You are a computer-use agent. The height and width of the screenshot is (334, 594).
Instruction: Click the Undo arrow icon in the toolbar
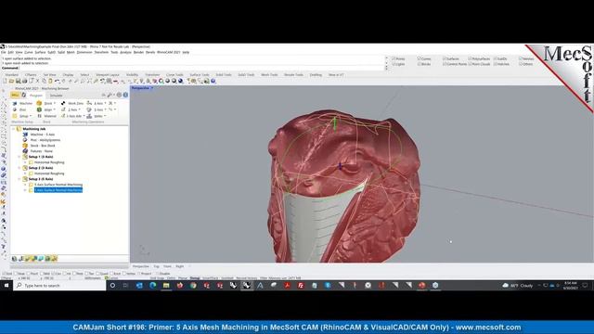coord(57,81)
